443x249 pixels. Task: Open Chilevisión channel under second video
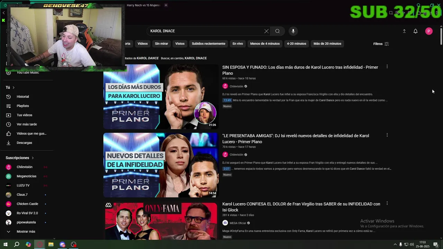236,155
